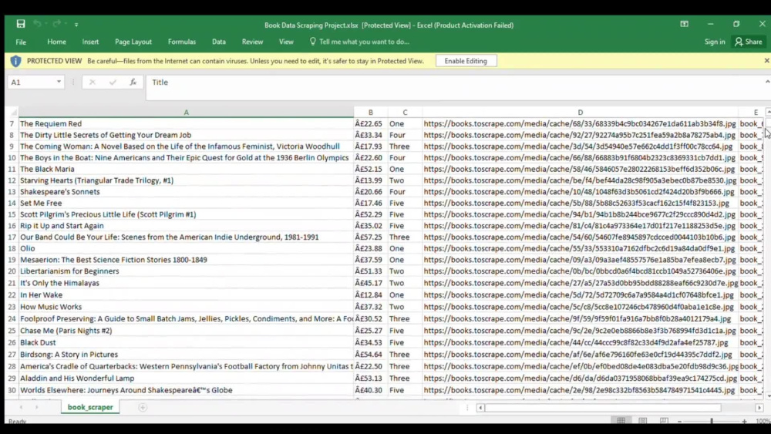Click cell 'Black Dust'
This screenshot has width=771, height=434.
coord(187,342)
